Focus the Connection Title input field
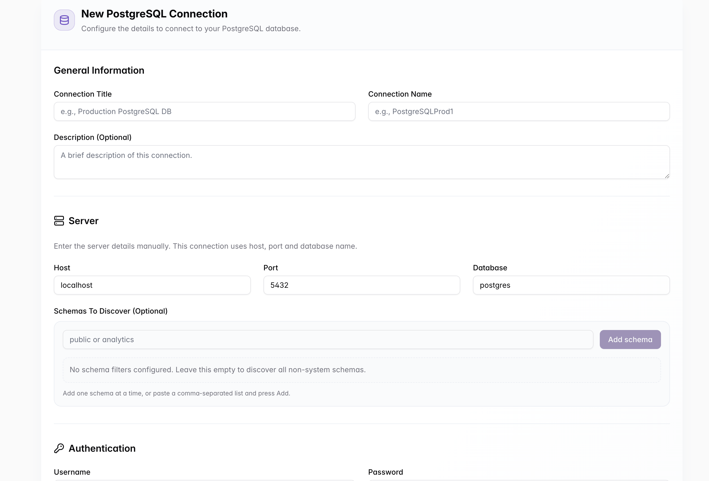The height and width of the screenshot is (481, 709). [204, 111]
